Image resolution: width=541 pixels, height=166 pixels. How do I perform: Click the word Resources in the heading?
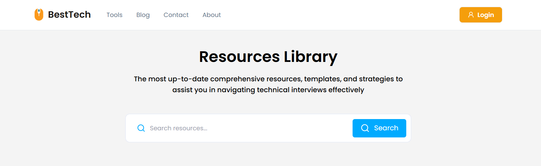click(x=239, y=56)
